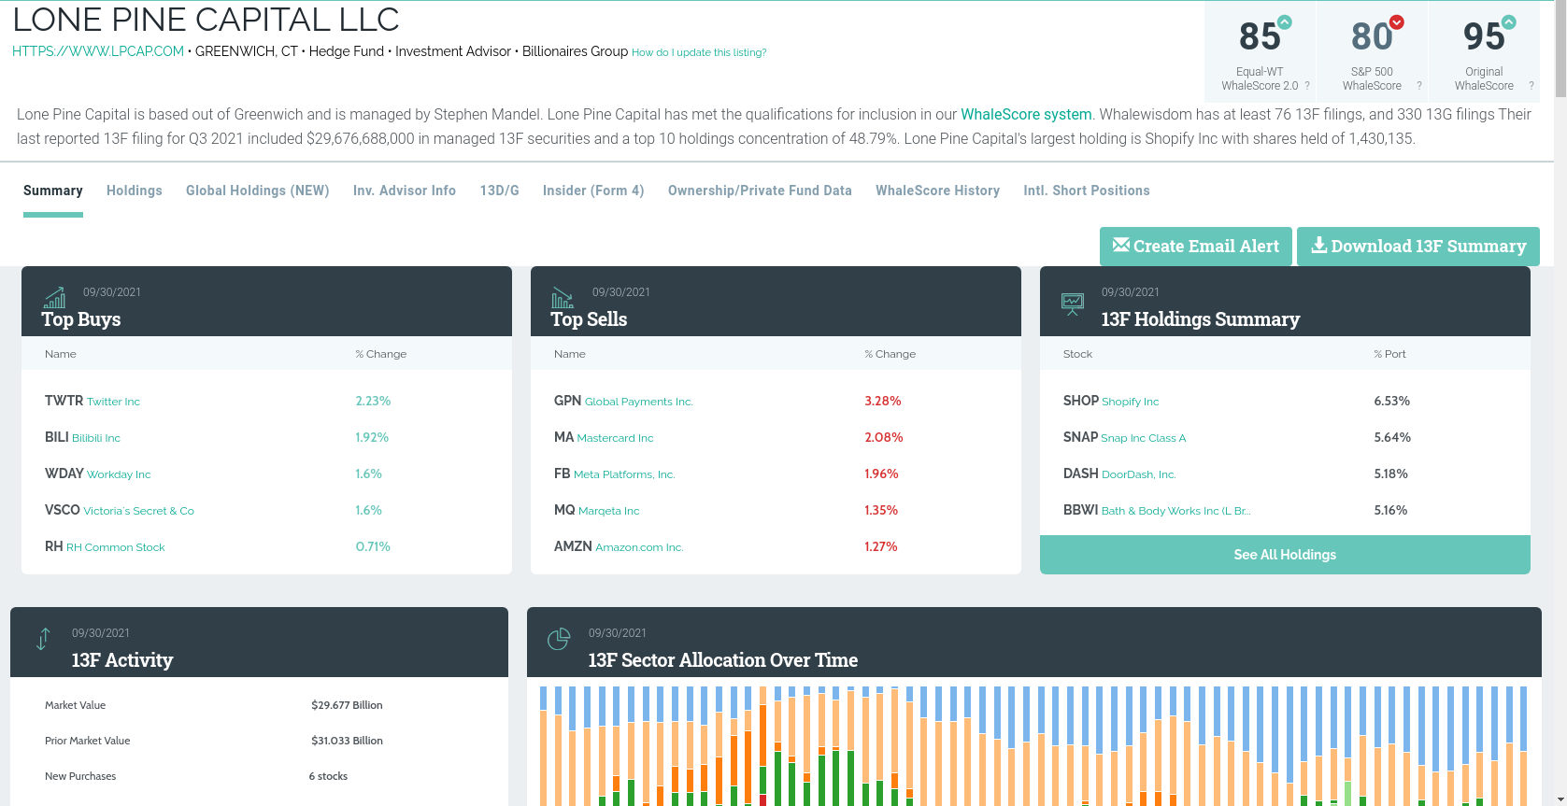Click the 3.28% change for GPN
Screen dimensions: 1567x806
click(883, 401)
